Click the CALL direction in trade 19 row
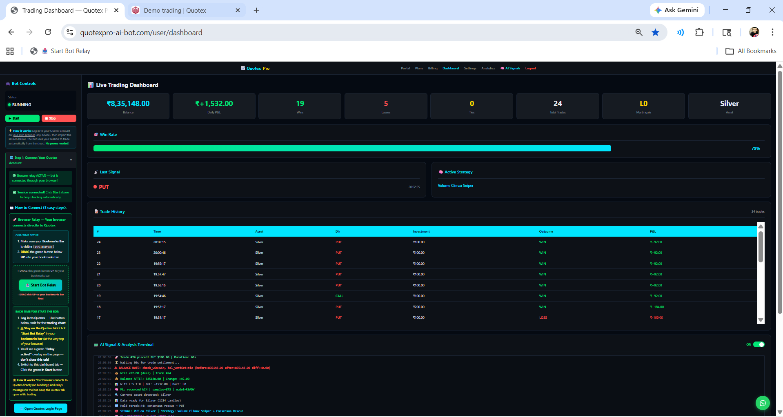This screenshot has height=417, width=783. pyautogui.click(x=339, y=296)
